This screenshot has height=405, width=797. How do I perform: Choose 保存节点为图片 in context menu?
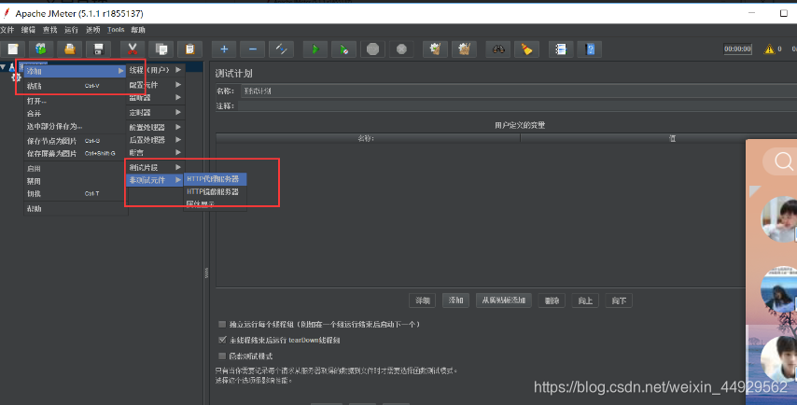(x=76, y=141)
